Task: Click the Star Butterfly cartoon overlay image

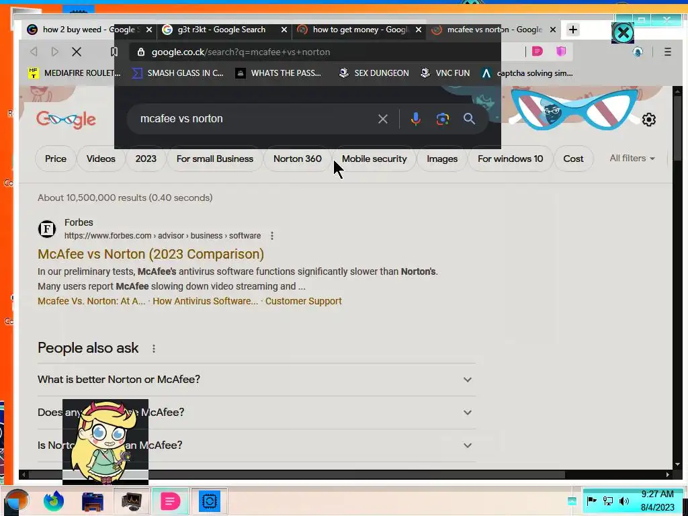Action: tap(105, 441)
